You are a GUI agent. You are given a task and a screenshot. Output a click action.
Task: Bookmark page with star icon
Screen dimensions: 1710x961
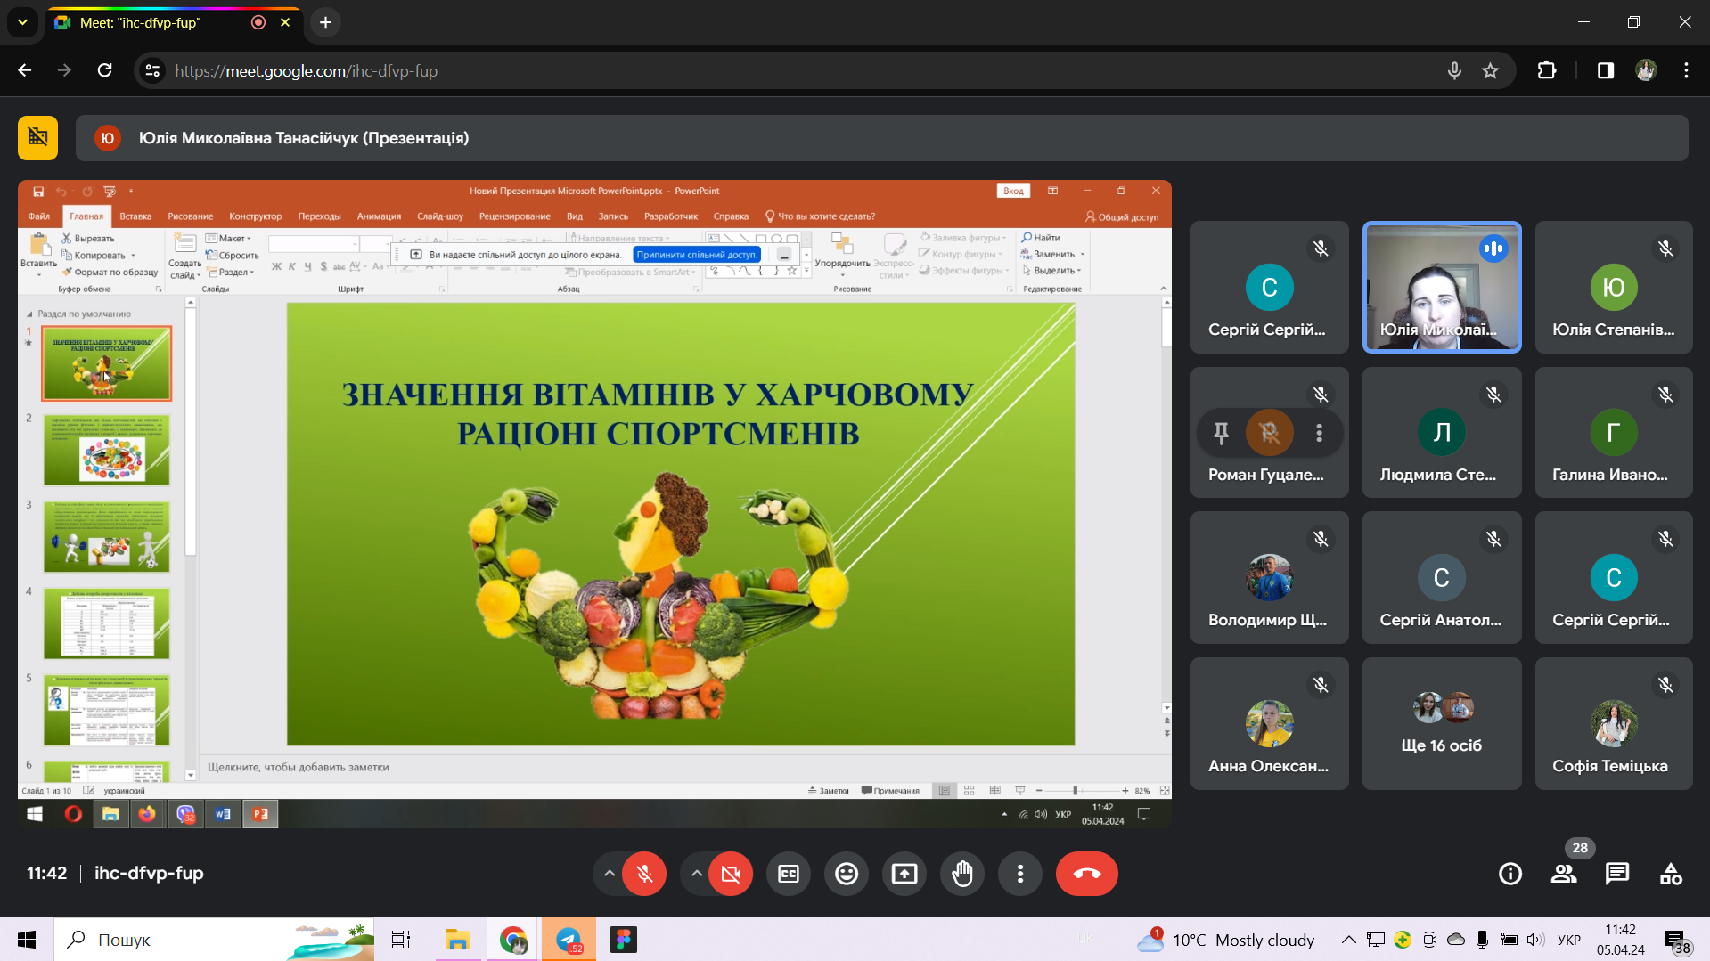click(1490, 70)
